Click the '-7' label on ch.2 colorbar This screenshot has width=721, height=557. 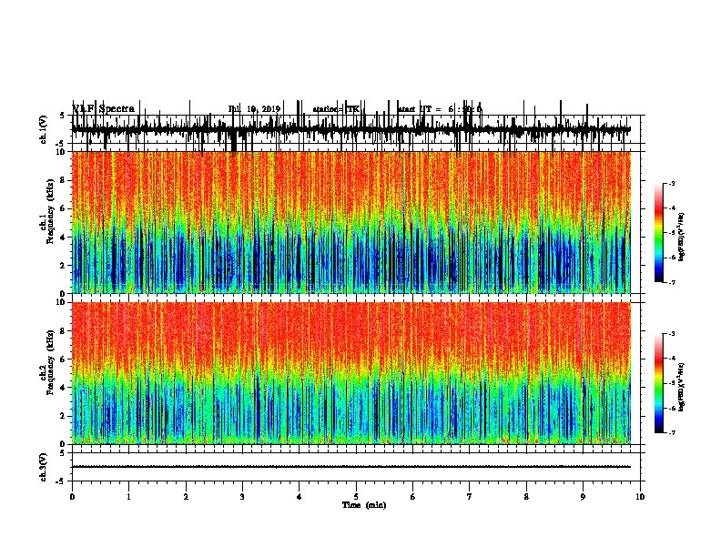672,432
